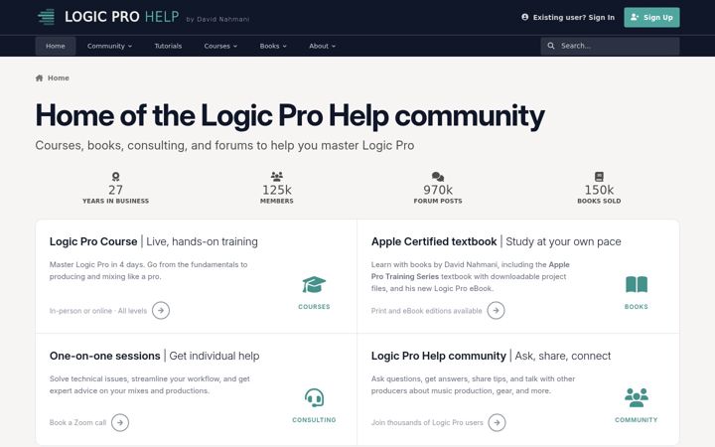The height and width of the screenshot is (447, 715).
Task: Click the main 'Home of the Logic Pro Help community' heading
Action: tap(290, 115)
